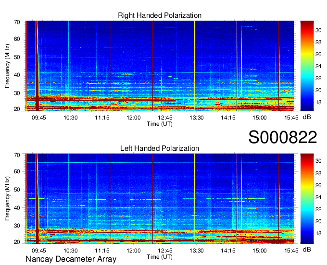Pick 12:45 tick under Left Handed plot
The width and height of the screenshot is (327, 265).
pos(165,251)
